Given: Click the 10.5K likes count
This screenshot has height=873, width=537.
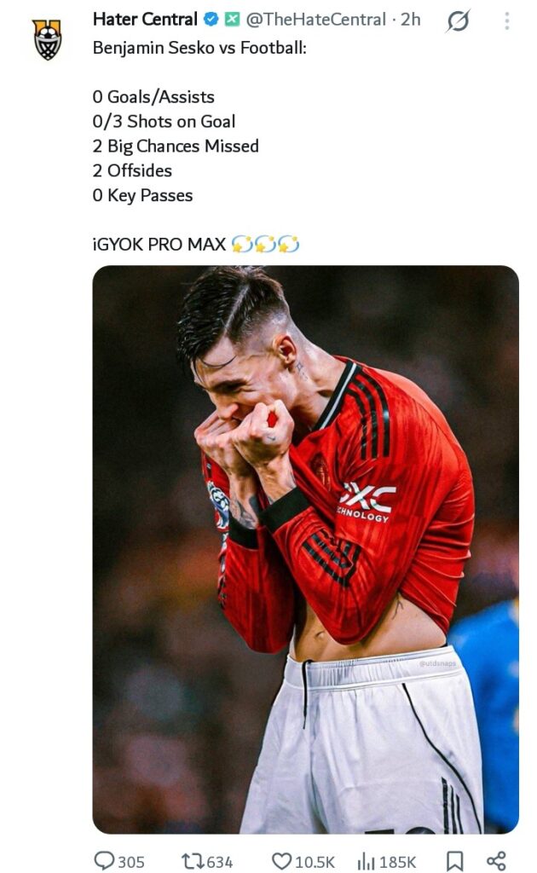Looking at the screenshot, I should [x=315, y=862].
